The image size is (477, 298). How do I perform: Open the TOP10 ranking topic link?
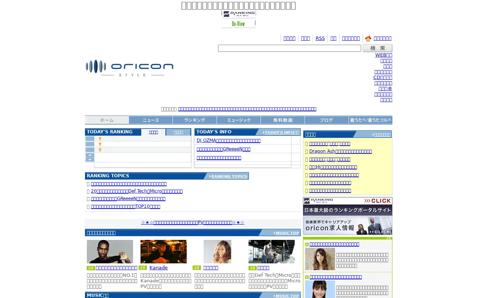(x=126, y=206)
